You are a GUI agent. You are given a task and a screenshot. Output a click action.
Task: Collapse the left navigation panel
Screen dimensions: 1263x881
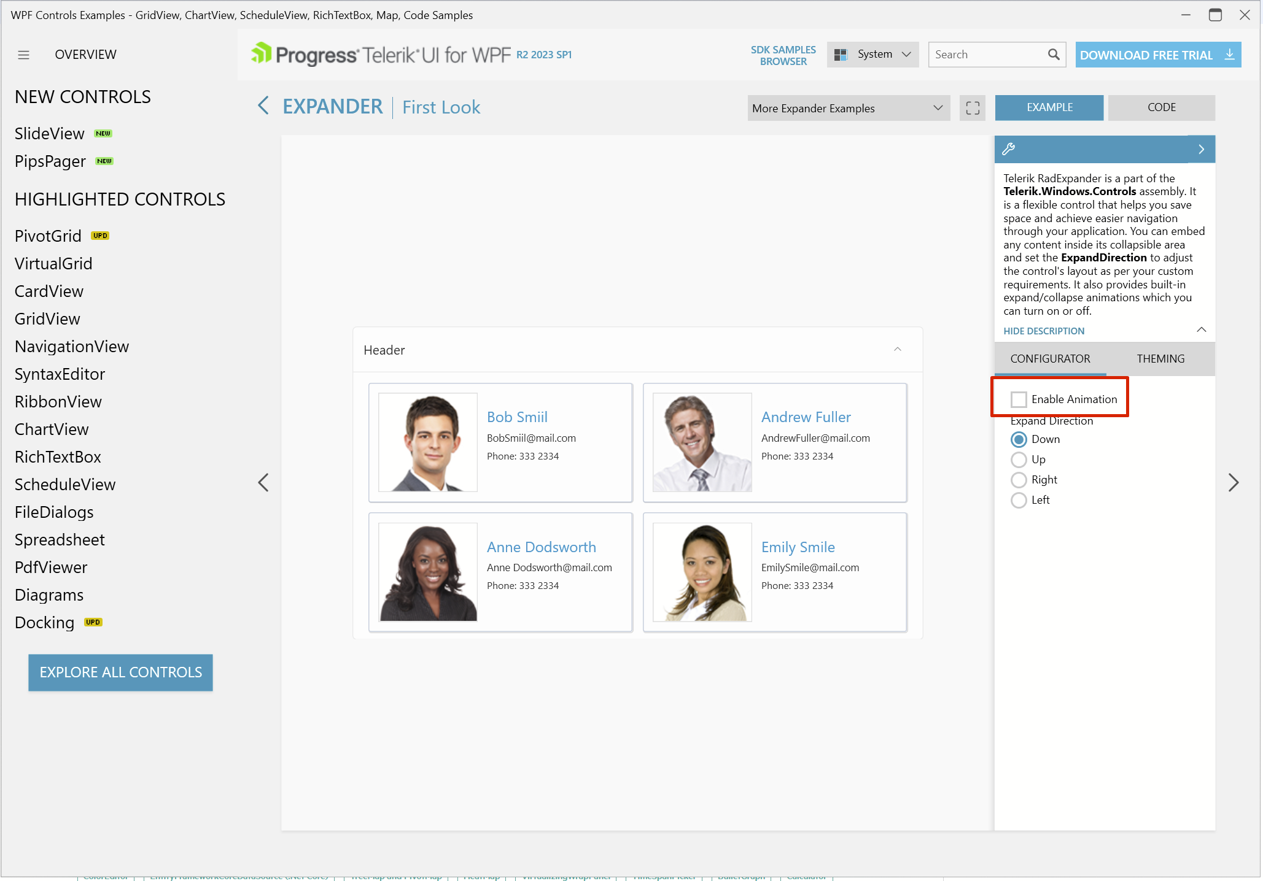[263, 482]
